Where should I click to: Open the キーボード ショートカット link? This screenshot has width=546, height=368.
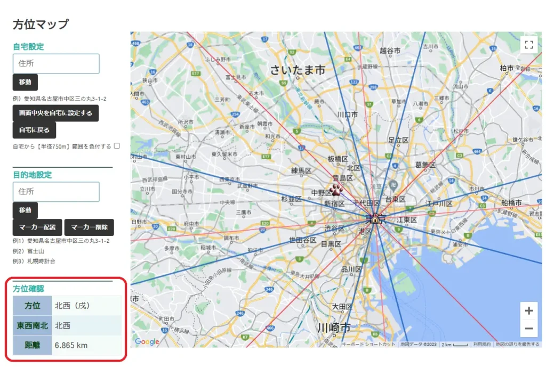click(368, 344)
